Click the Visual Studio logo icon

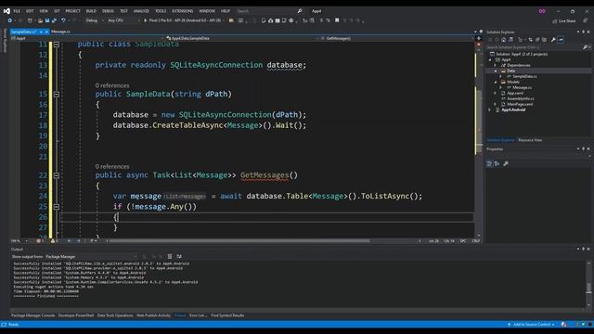6,11
